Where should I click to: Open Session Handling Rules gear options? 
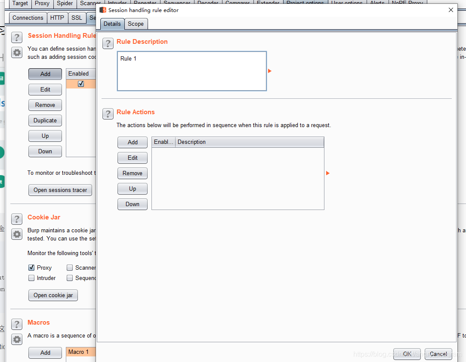pyautogui.click(x=17, y=53)
